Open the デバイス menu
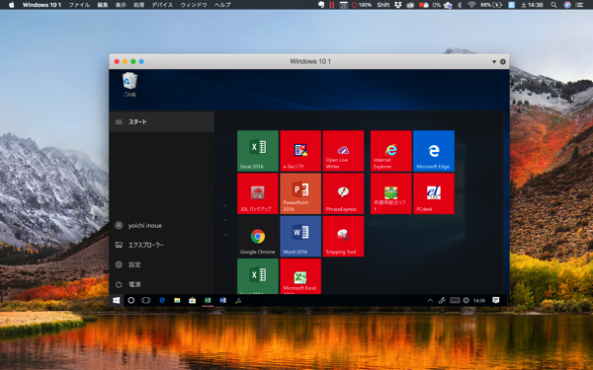 click(x=162, y=5)
